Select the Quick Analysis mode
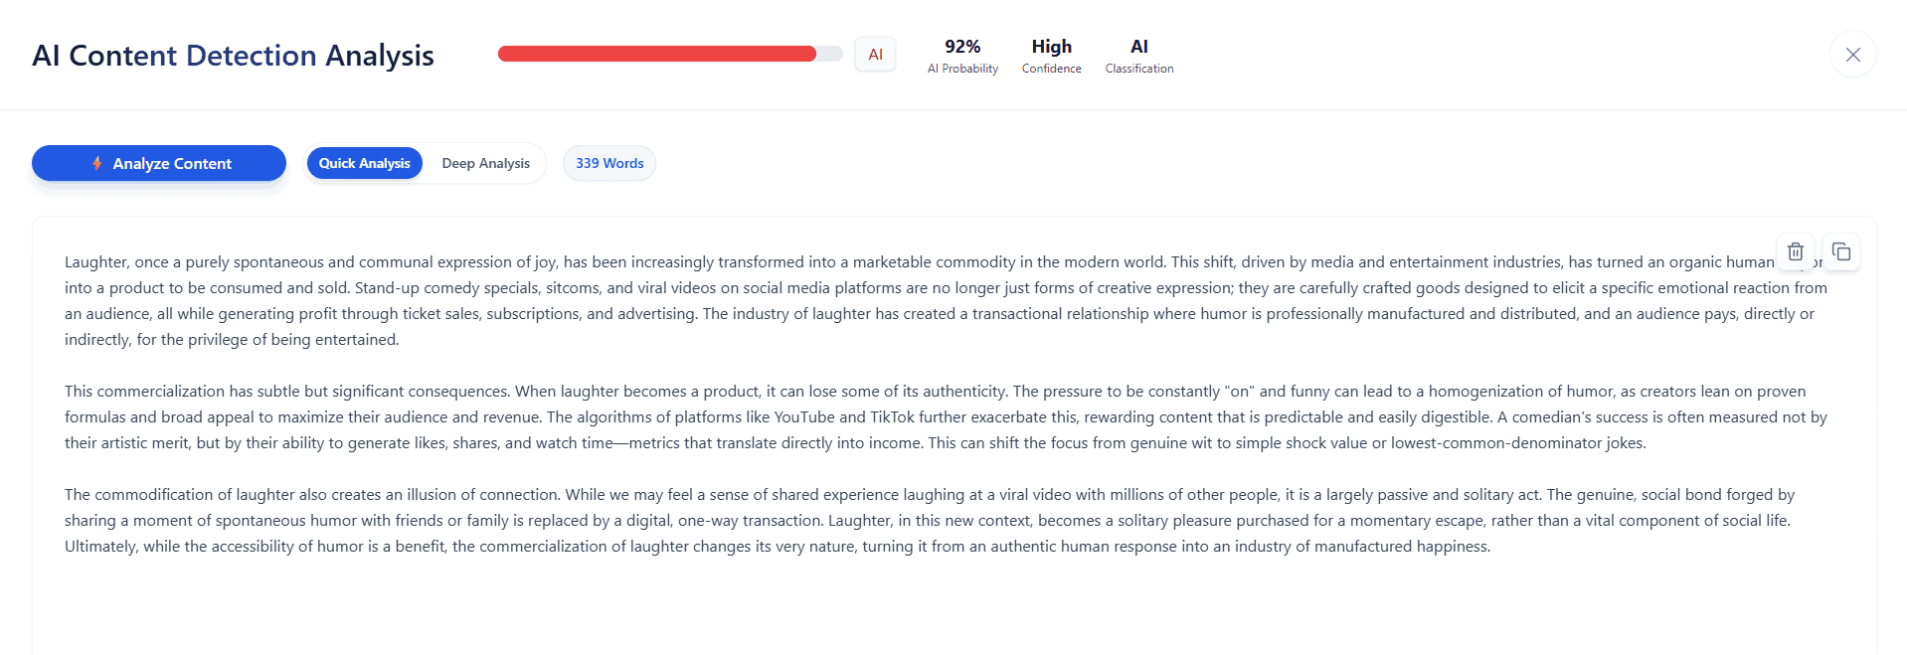The image size is (1907, 655). (364, 163)
